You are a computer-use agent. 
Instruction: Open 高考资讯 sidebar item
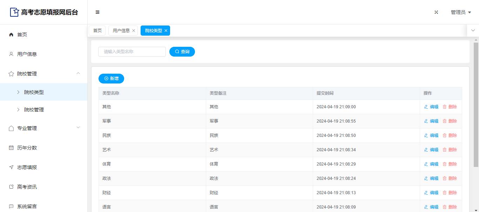27,187
